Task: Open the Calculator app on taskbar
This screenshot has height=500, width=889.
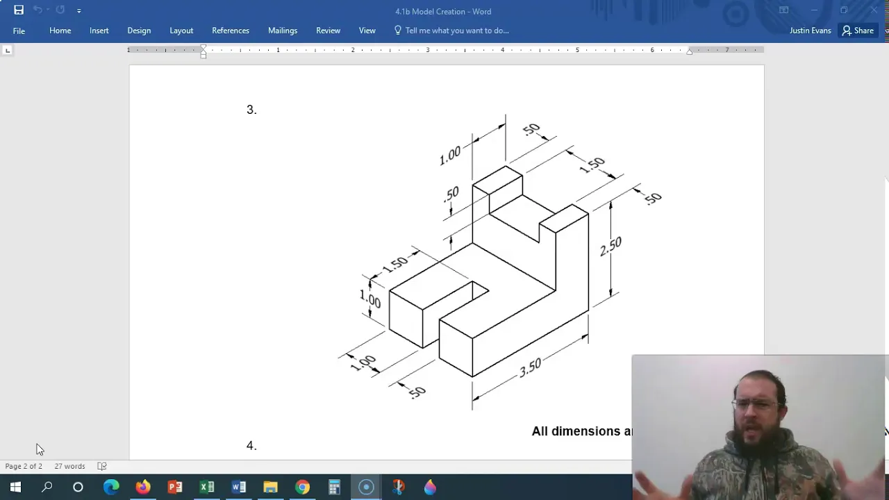Action: tap(334, 487)
